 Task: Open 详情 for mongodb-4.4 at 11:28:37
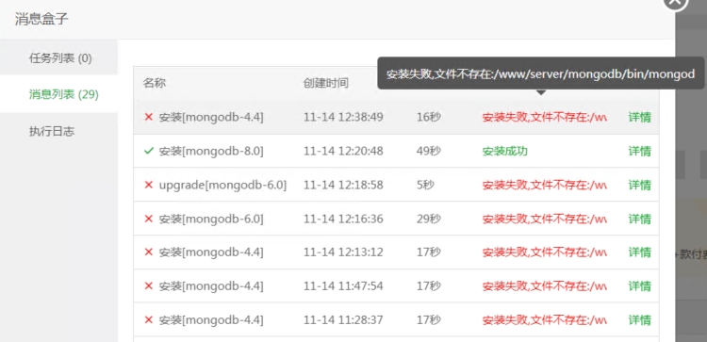pyautogui.click(x=639, y=320)
